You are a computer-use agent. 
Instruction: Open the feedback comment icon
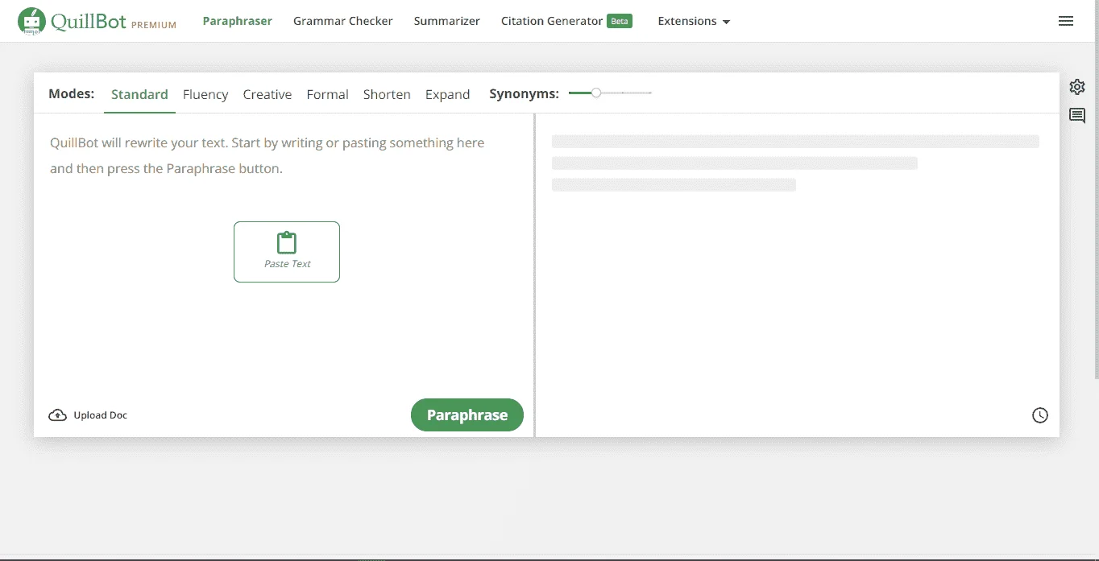[1077, 116]
